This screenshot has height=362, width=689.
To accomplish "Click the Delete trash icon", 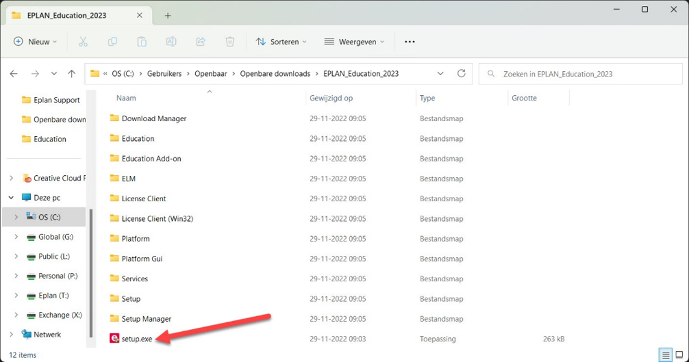I will pos(230,42).
